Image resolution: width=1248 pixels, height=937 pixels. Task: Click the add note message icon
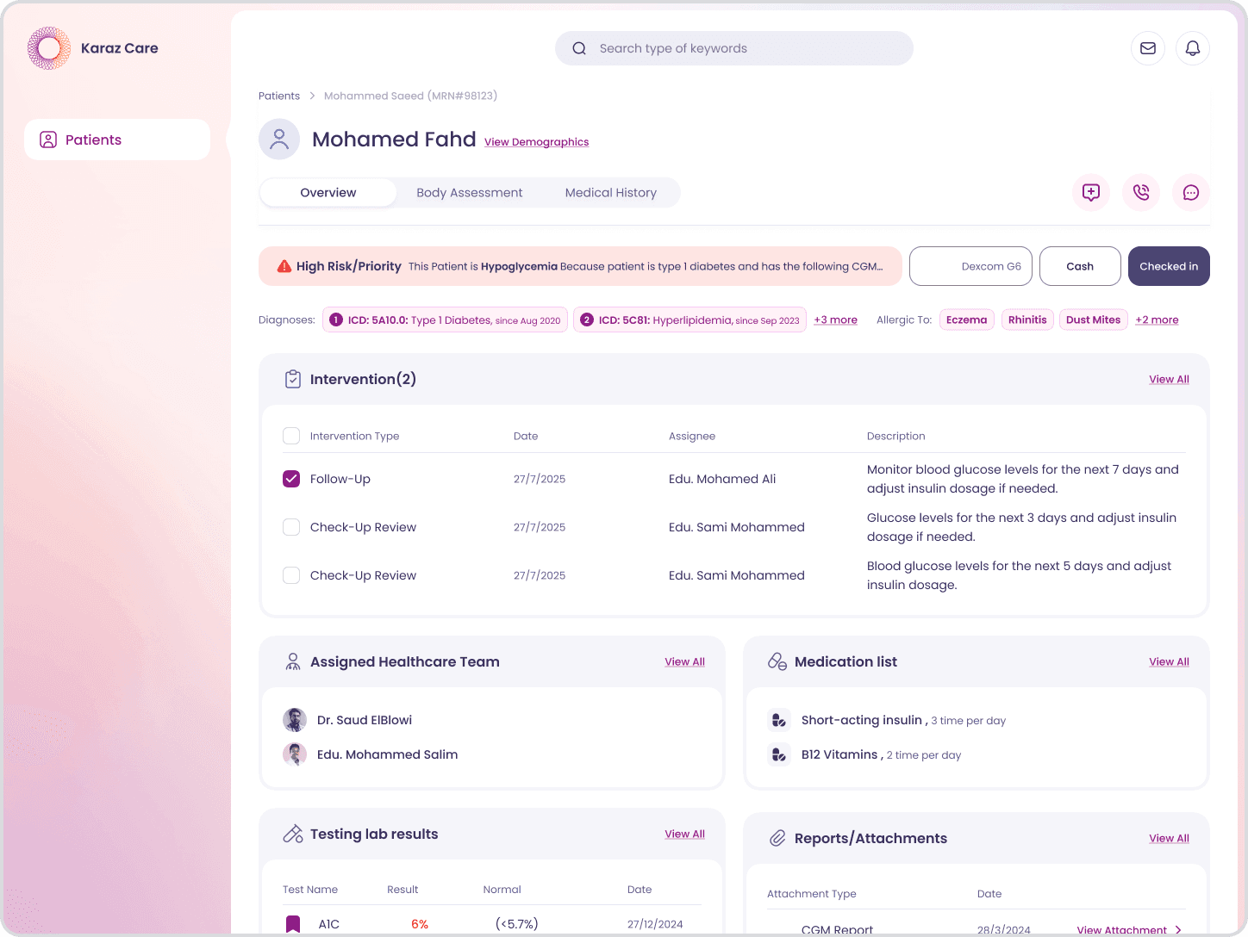1091,192
